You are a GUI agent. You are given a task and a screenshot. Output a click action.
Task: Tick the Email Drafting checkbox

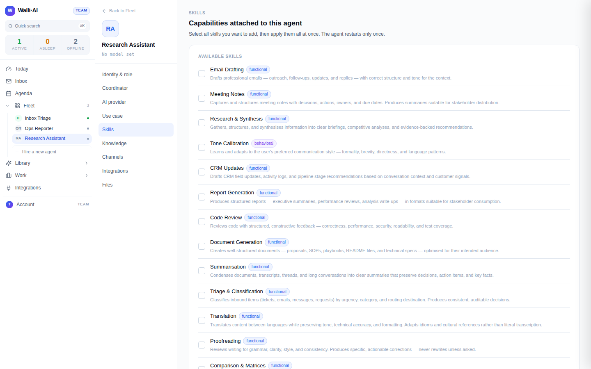click(x=202, y=73)
